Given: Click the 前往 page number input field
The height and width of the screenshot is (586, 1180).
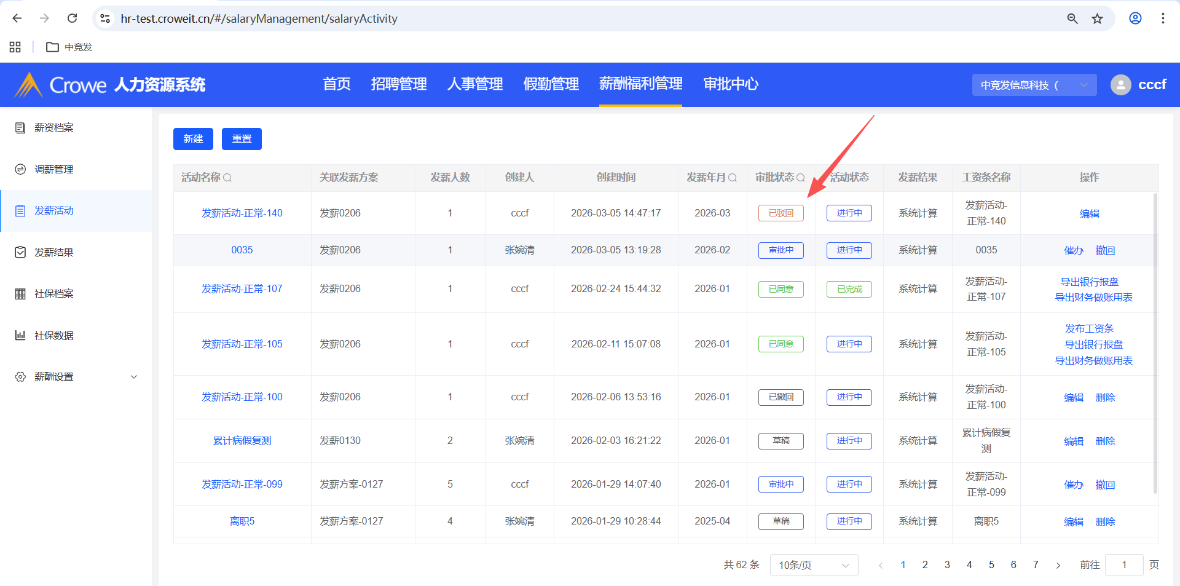Looking at the screenshot, I should point(1123,565).
